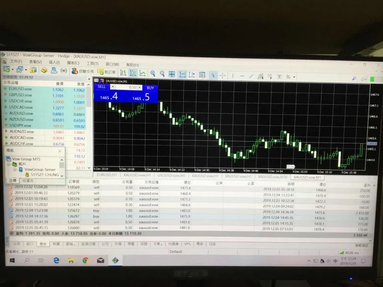Open the 交易 Toolbox tab
This screenshot has height=287, width=383.
click(x=17, y=244)
